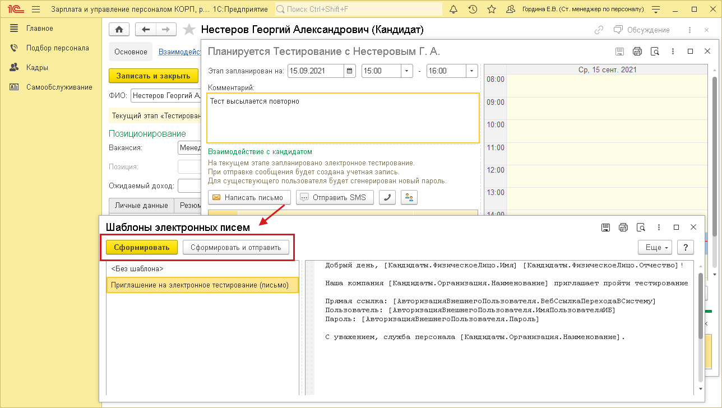The height and width of the screenshot is (408, 722).
Task: Switch to Личные данные tab
Action: [x=141, y=206]
